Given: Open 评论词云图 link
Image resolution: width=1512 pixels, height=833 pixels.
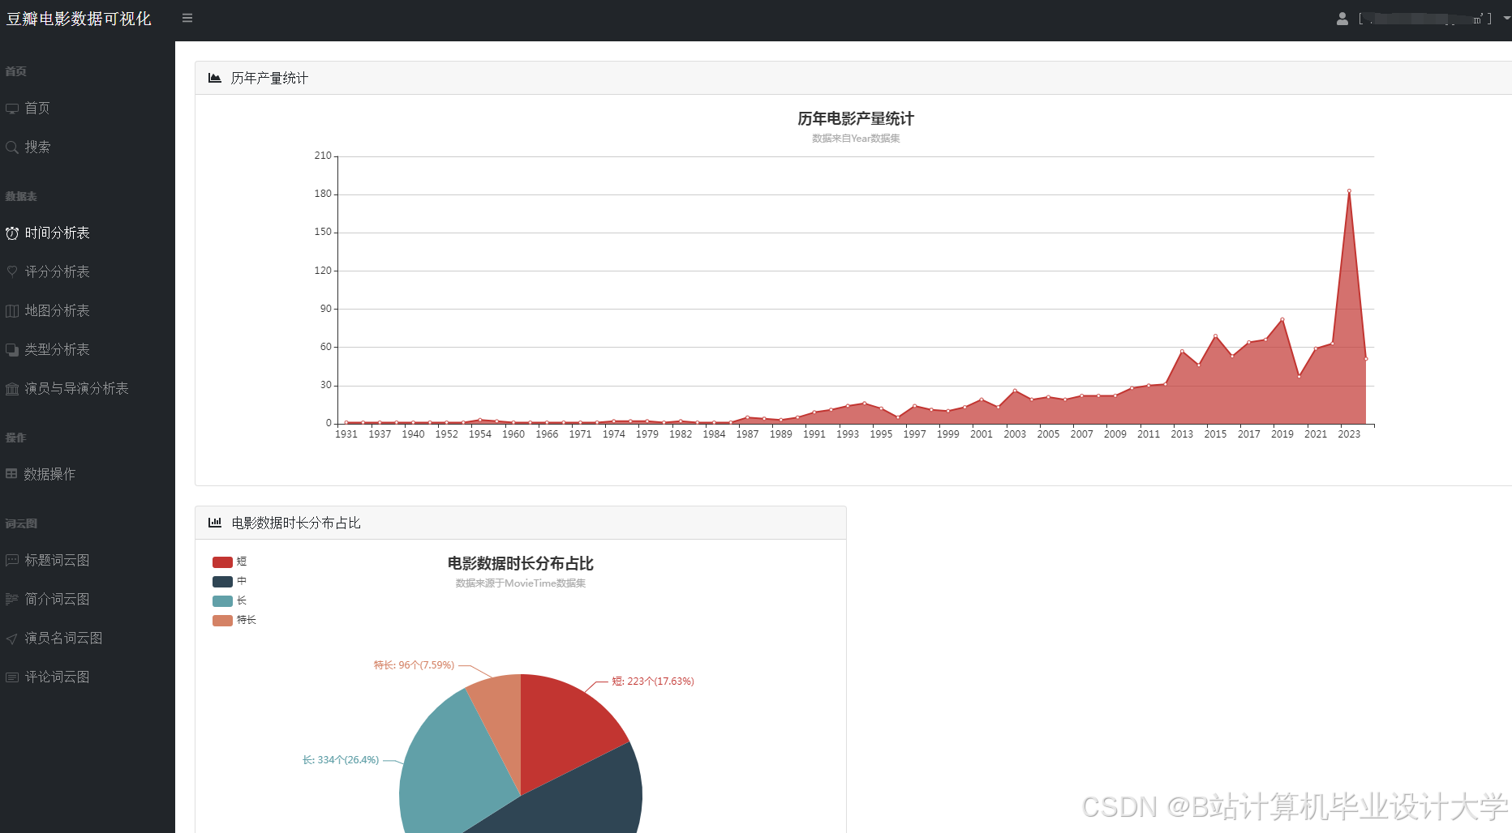Looking at the screenshot, I should coord(57,677).
